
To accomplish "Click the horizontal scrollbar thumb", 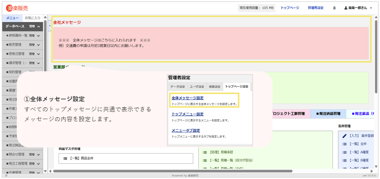I will tap(173, 171).
